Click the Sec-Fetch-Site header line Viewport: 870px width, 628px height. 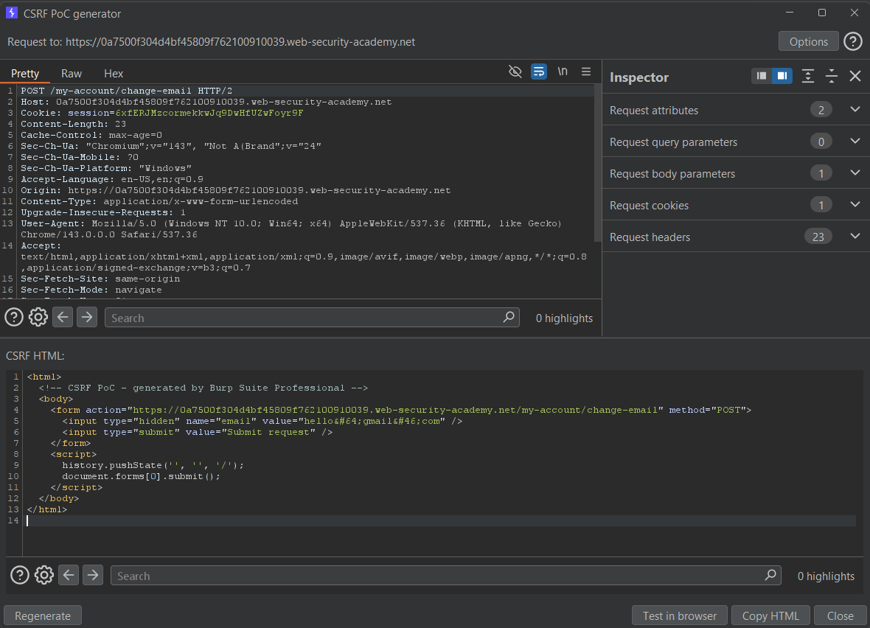[100, 279]
